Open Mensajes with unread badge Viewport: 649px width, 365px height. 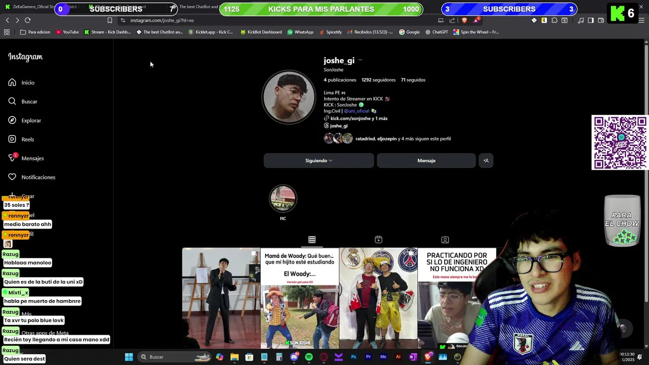pos(12,158)
